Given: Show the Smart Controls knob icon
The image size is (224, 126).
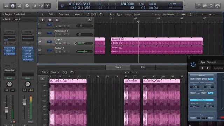Looking at the screenshot, I should [35, 6].
